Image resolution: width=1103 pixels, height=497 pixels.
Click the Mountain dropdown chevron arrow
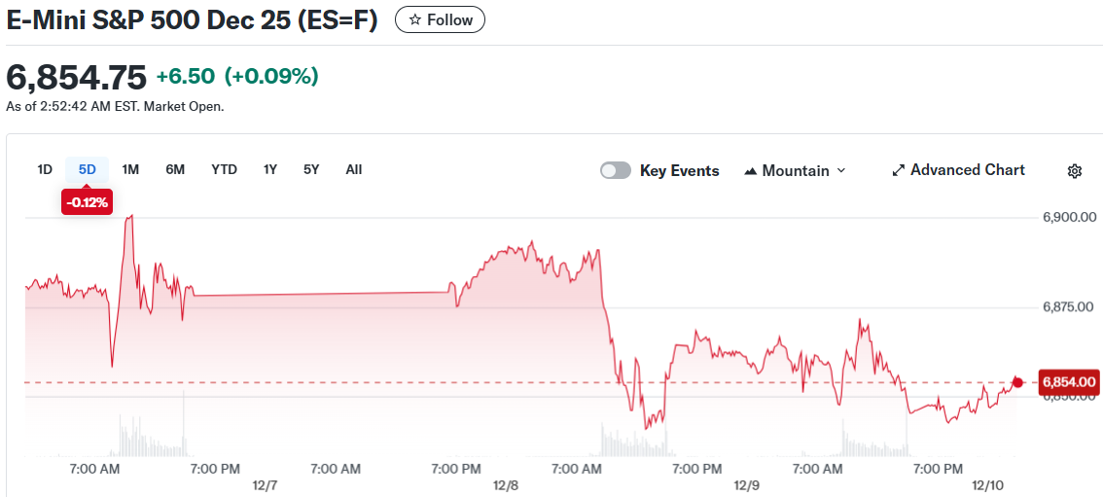point(841,171)
